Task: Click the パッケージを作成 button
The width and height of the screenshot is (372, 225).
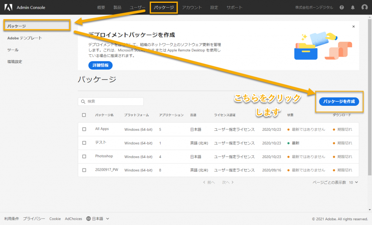Action: (339, 101)
